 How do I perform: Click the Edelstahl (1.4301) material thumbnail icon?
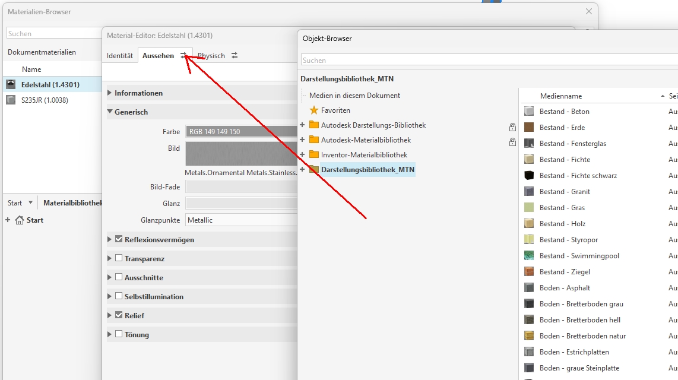pyautogui.click(x=11, y=84)
